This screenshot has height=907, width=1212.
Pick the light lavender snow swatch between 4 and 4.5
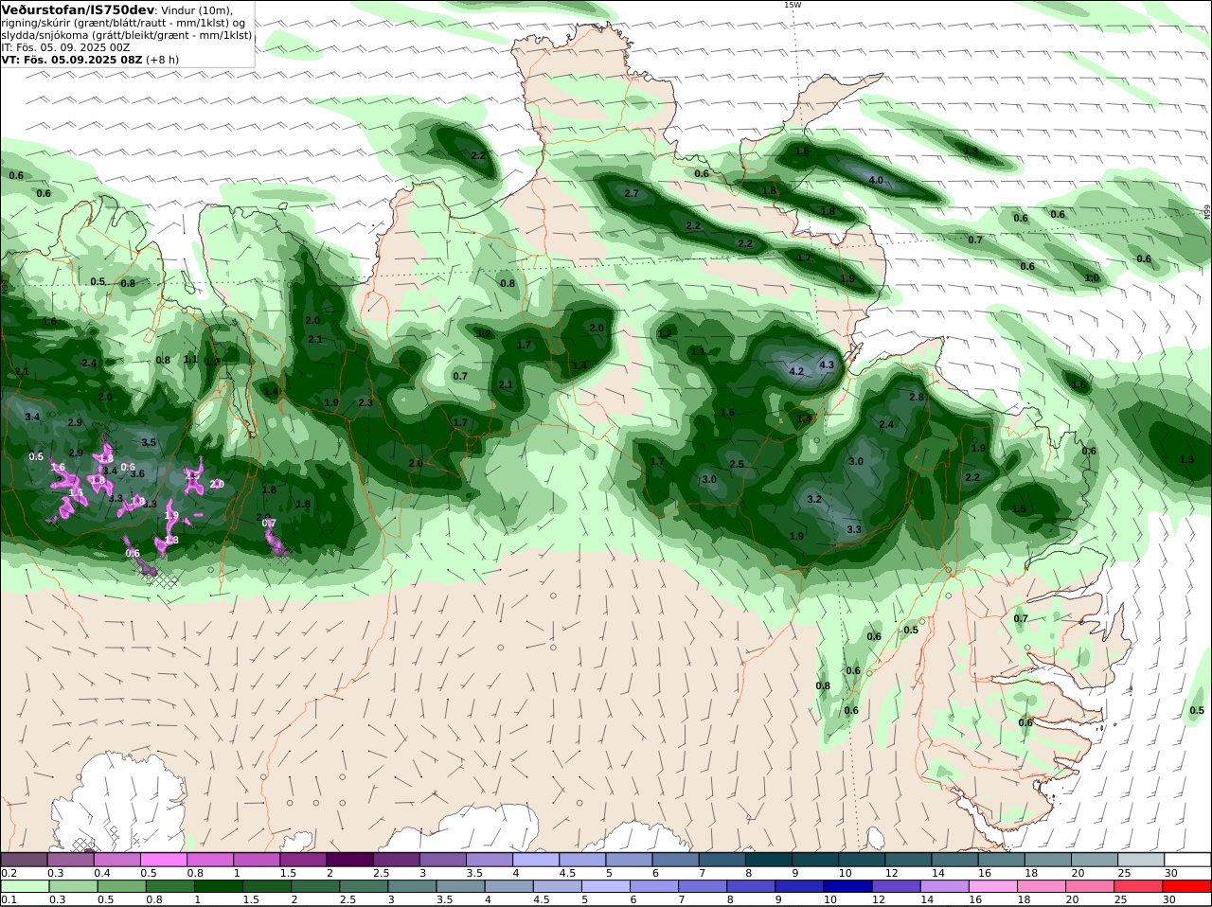tap(535, 860)
